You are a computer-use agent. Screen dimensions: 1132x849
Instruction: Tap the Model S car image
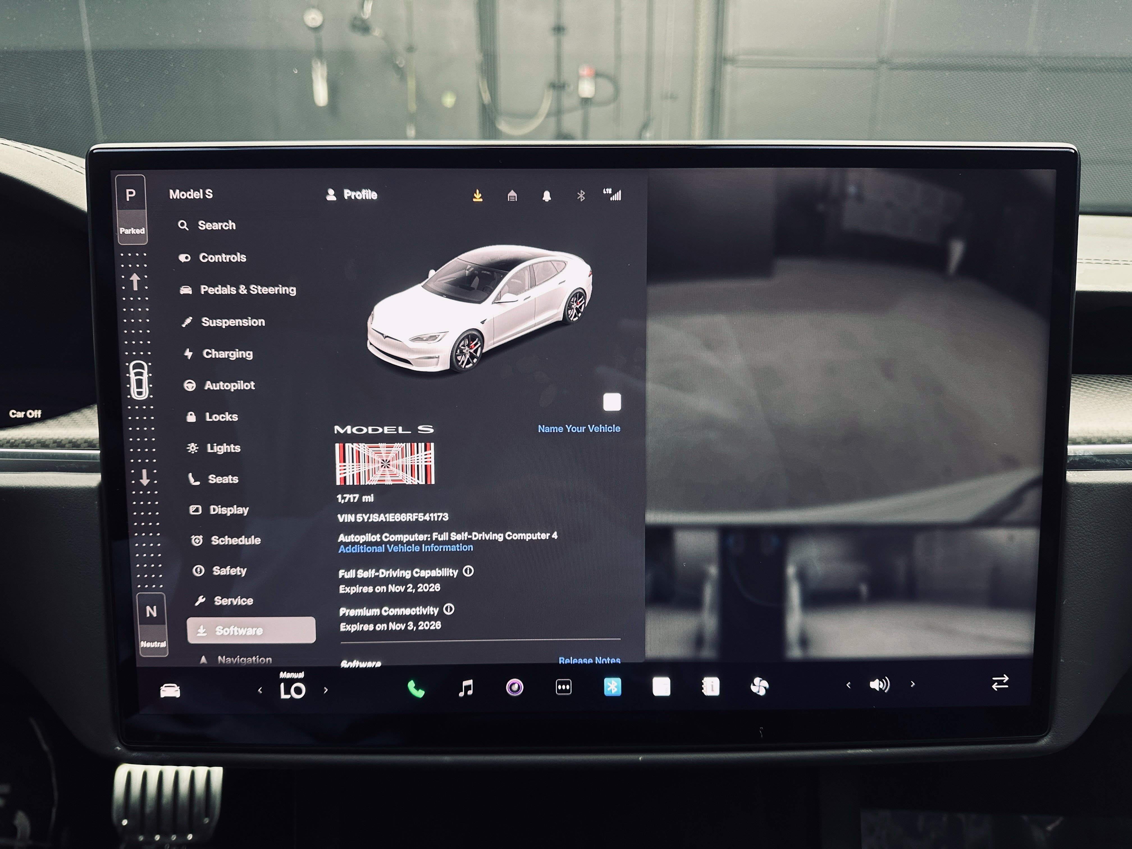click(x=480, y=309)
